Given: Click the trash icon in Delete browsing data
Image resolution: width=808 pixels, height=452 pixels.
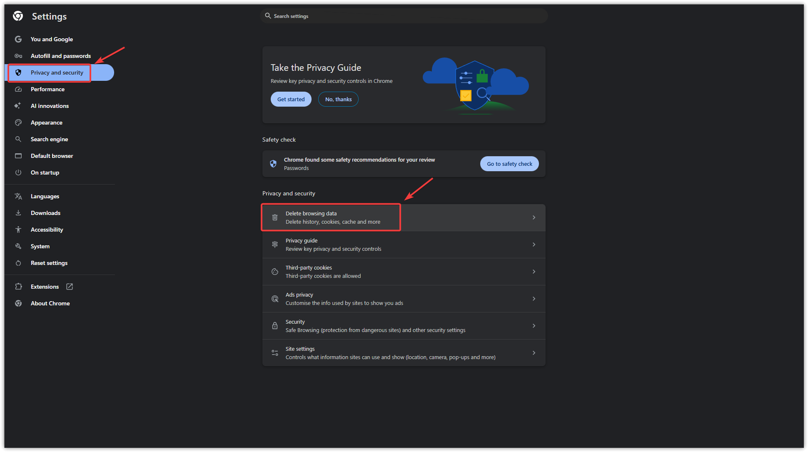Looking at the screenshot, I should tap(275, 217).
